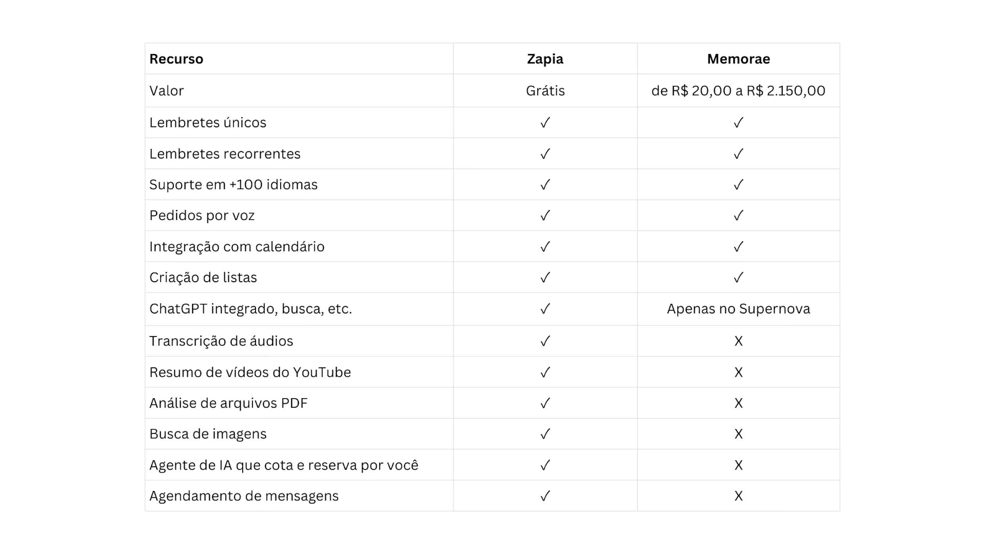985x554 pixels.
Task: Click the Memorae checkmark for Lembretes recorrentes
Action: point(738,154)
